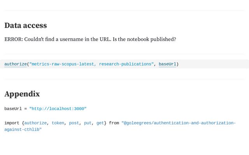Click the "http://localhost:3000" string value

[x=58, y=108]
